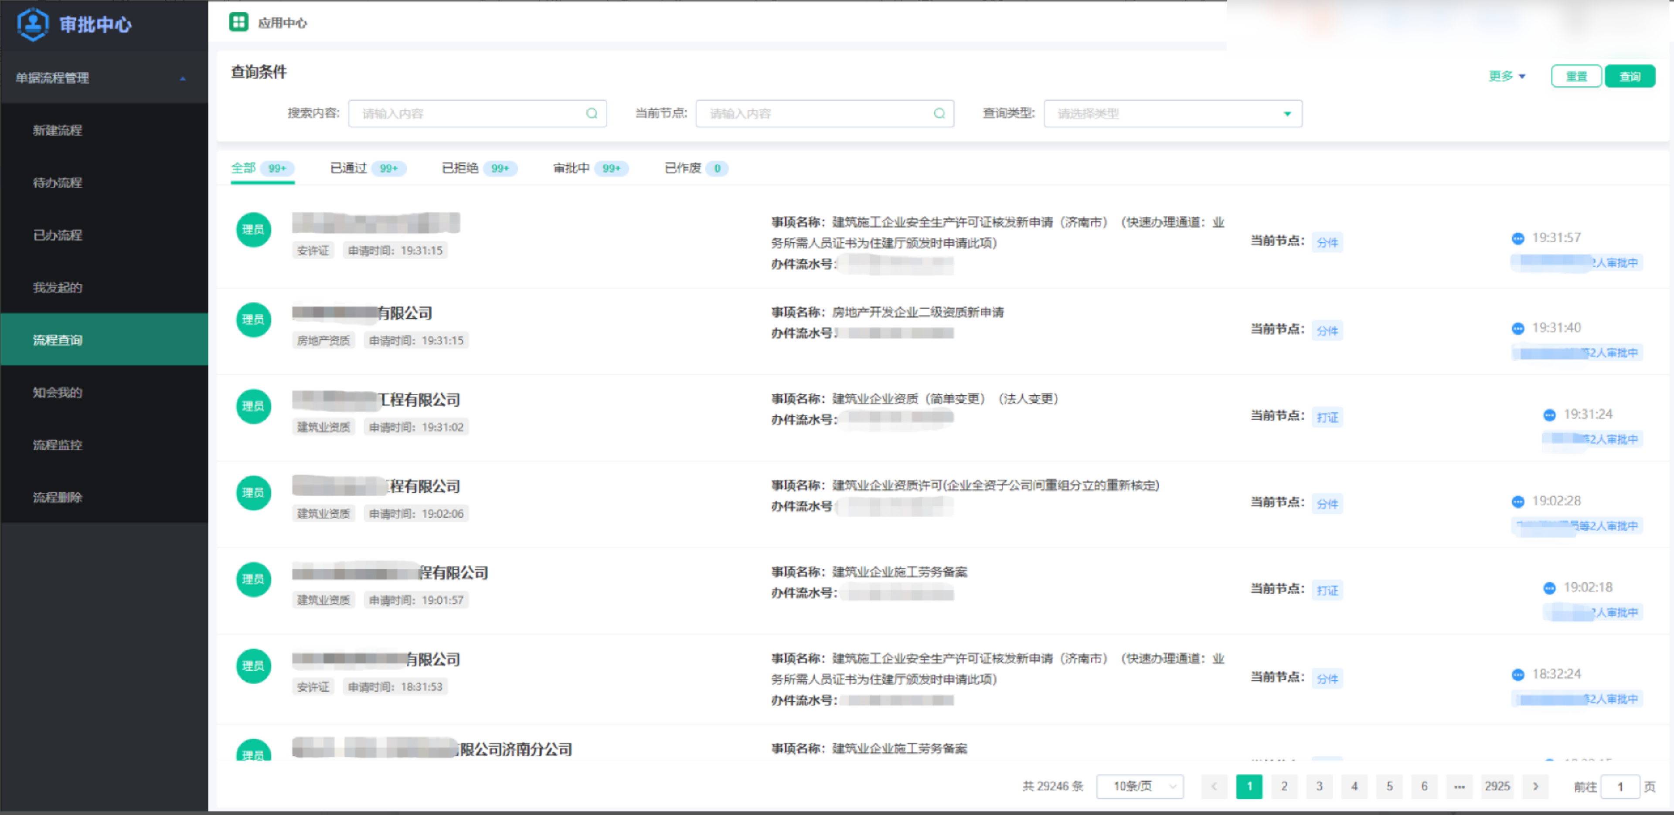Viewport: 1674px width, 815px height.
Task: Open the 10条/页 page size selector
Action: 1139,786
